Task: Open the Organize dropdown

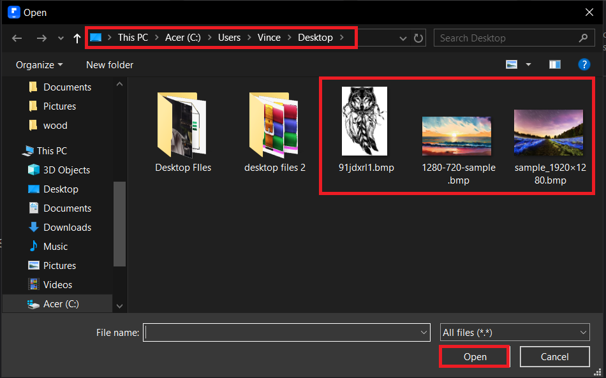Action: [x=38, y=64]
